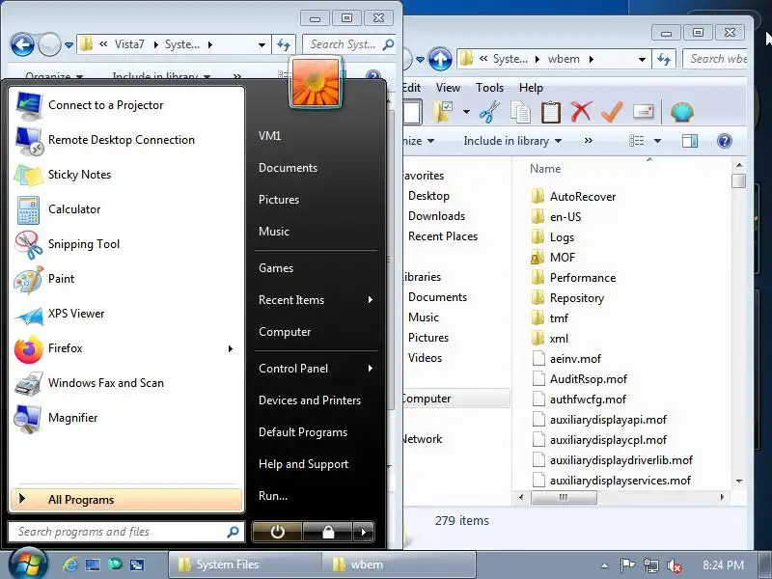Open Documents from Start menu
772x579 pixels.
coord(288,168)
